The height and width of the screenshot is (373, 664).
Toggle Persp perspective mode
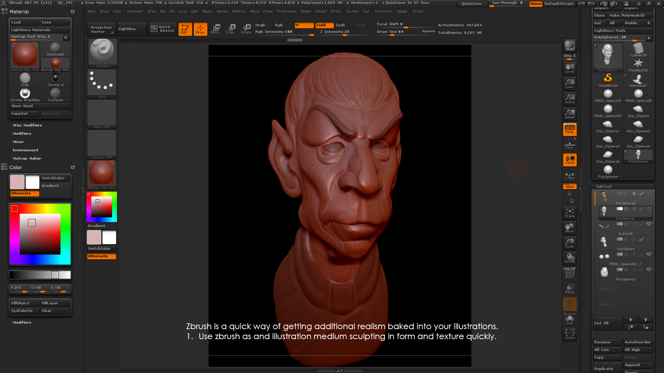(570, 129)
